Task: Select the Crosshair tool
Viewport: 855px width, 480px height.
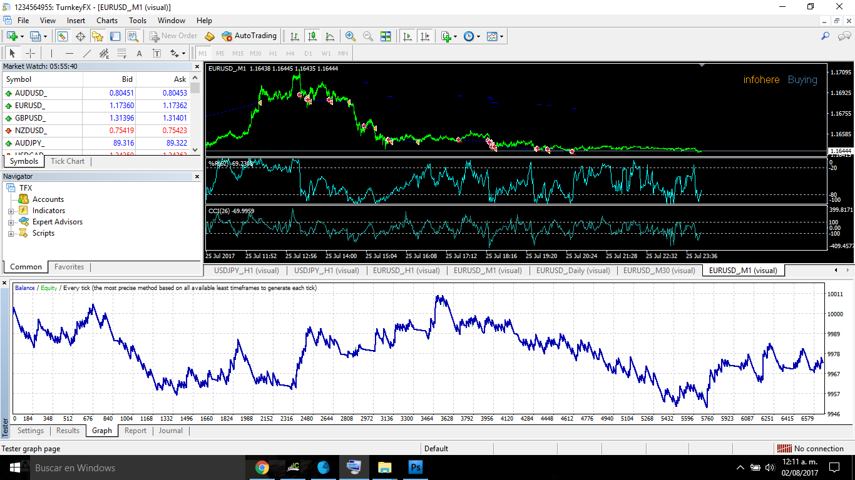Action: point(30,53)
